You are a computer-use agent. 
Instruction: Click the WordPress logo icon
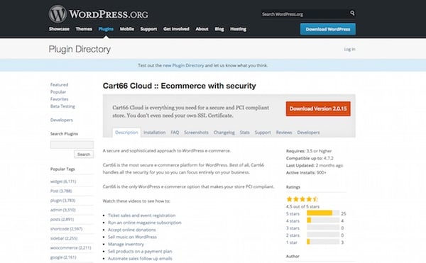[x=58, y=14]
